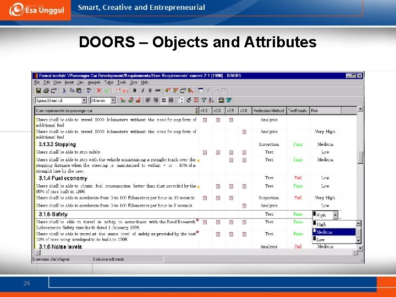Click the yellow link arrow on straight track row
Viewport: 396px width, 297px height.
[198, 161]
